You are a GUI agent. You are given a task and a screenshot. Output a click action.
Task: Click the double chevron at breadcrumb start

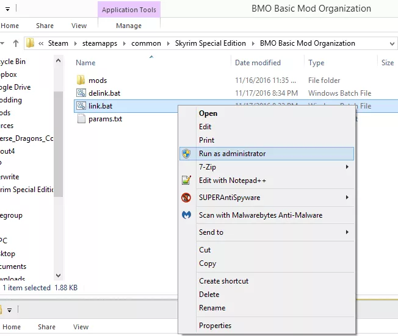(41, 44)
